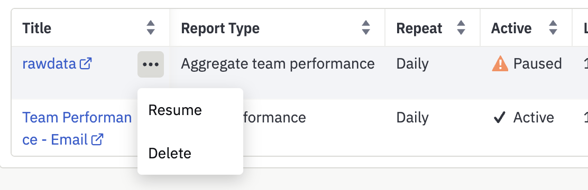Open the three-dot actions menu for rawdata
The image size is (588, 190).
(151, 64)
